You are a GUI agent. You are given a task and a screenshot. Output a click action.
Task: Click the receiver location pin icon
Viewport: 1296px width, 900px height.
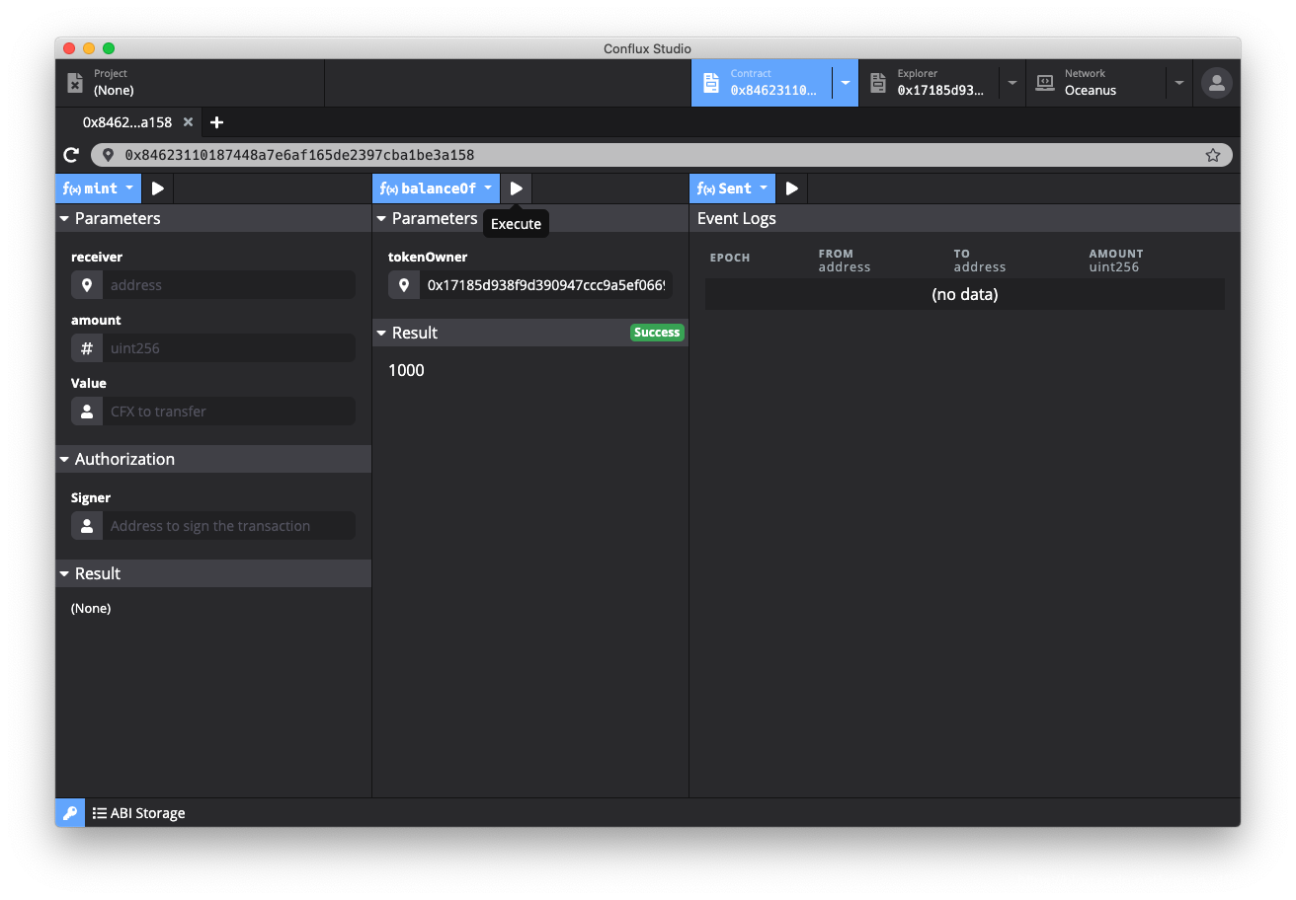click(87, 285)
